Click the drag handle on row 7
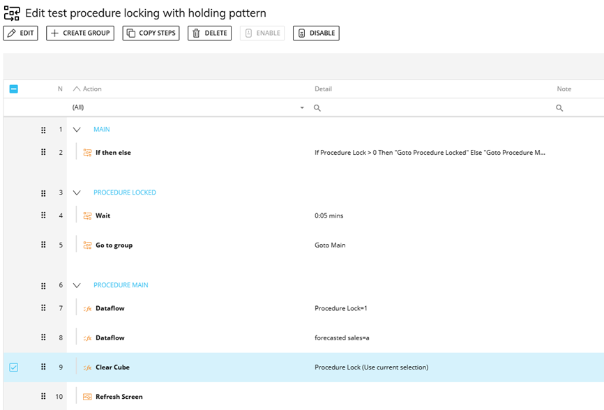Screen dimensions: 604x410 [x=43, y=308]
